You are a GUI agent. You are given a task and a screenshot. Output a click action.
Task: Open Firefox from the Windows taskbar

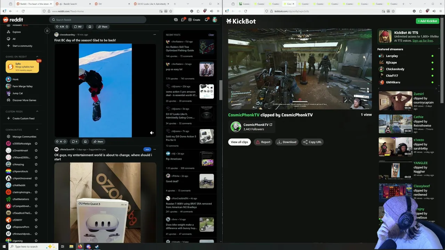[80, 247]
